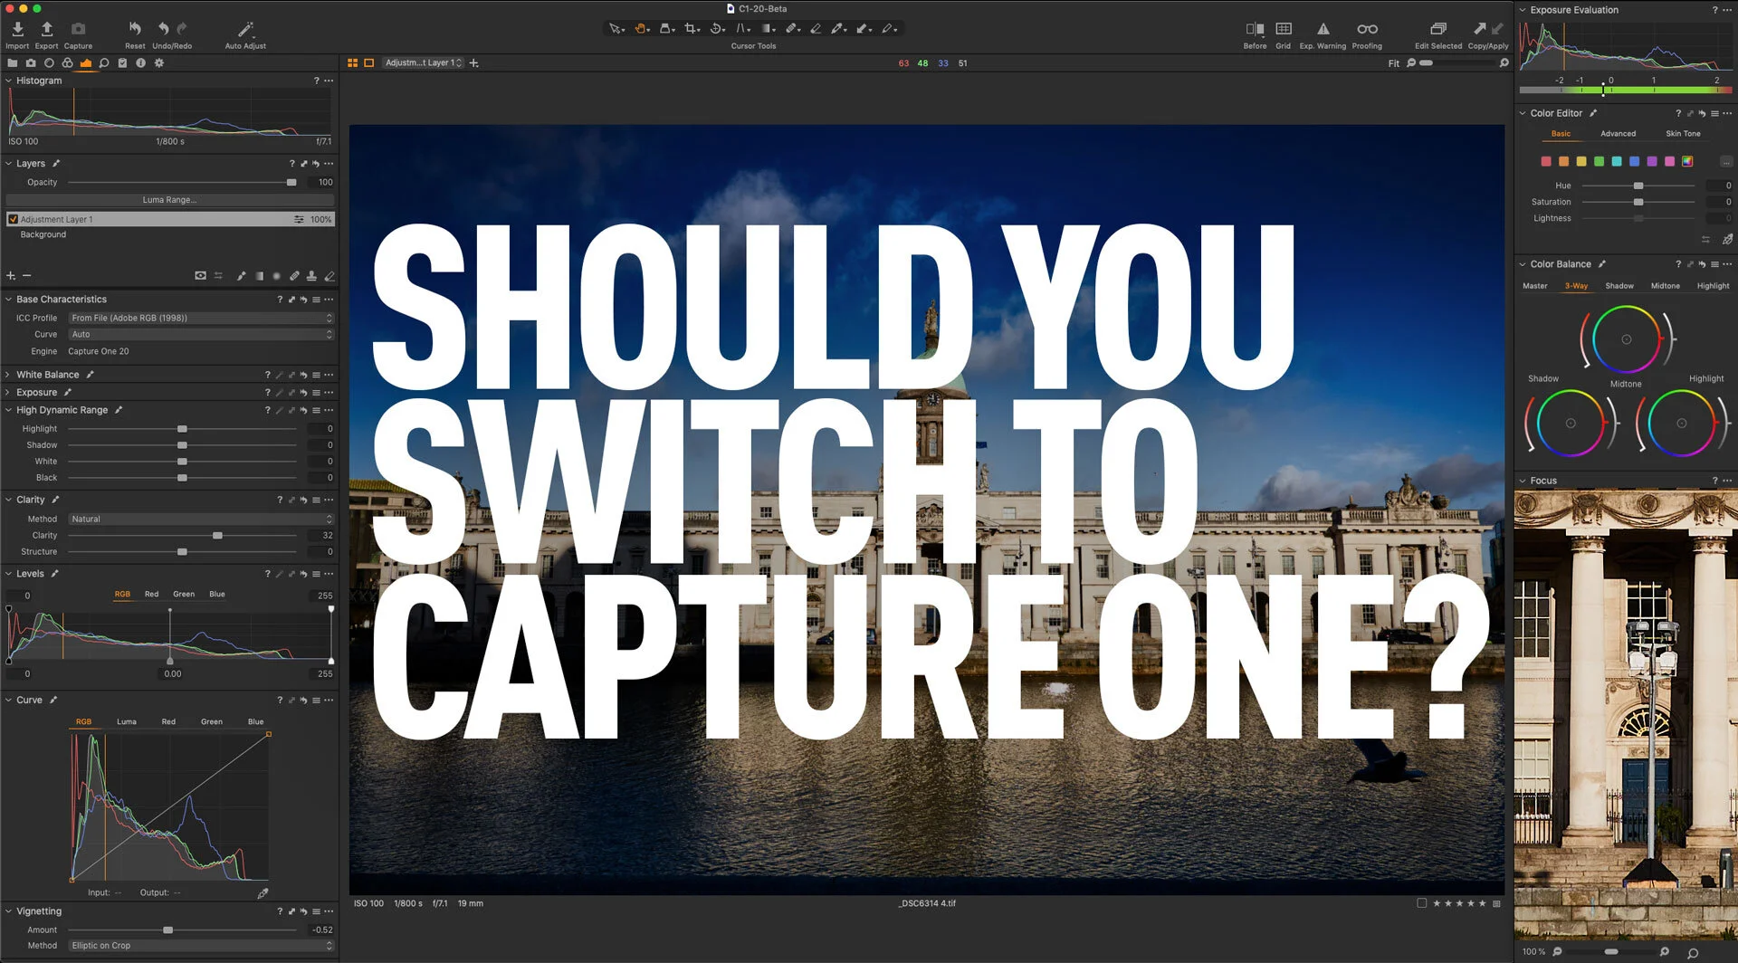This screenshot has width=1738, height=963.
Task: Pick curve point with eyedropper icon
Action: point(263,893)
